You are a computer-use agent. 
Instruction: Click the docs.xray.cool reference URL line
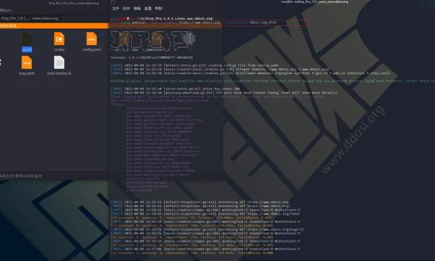[x=159, y=100]
